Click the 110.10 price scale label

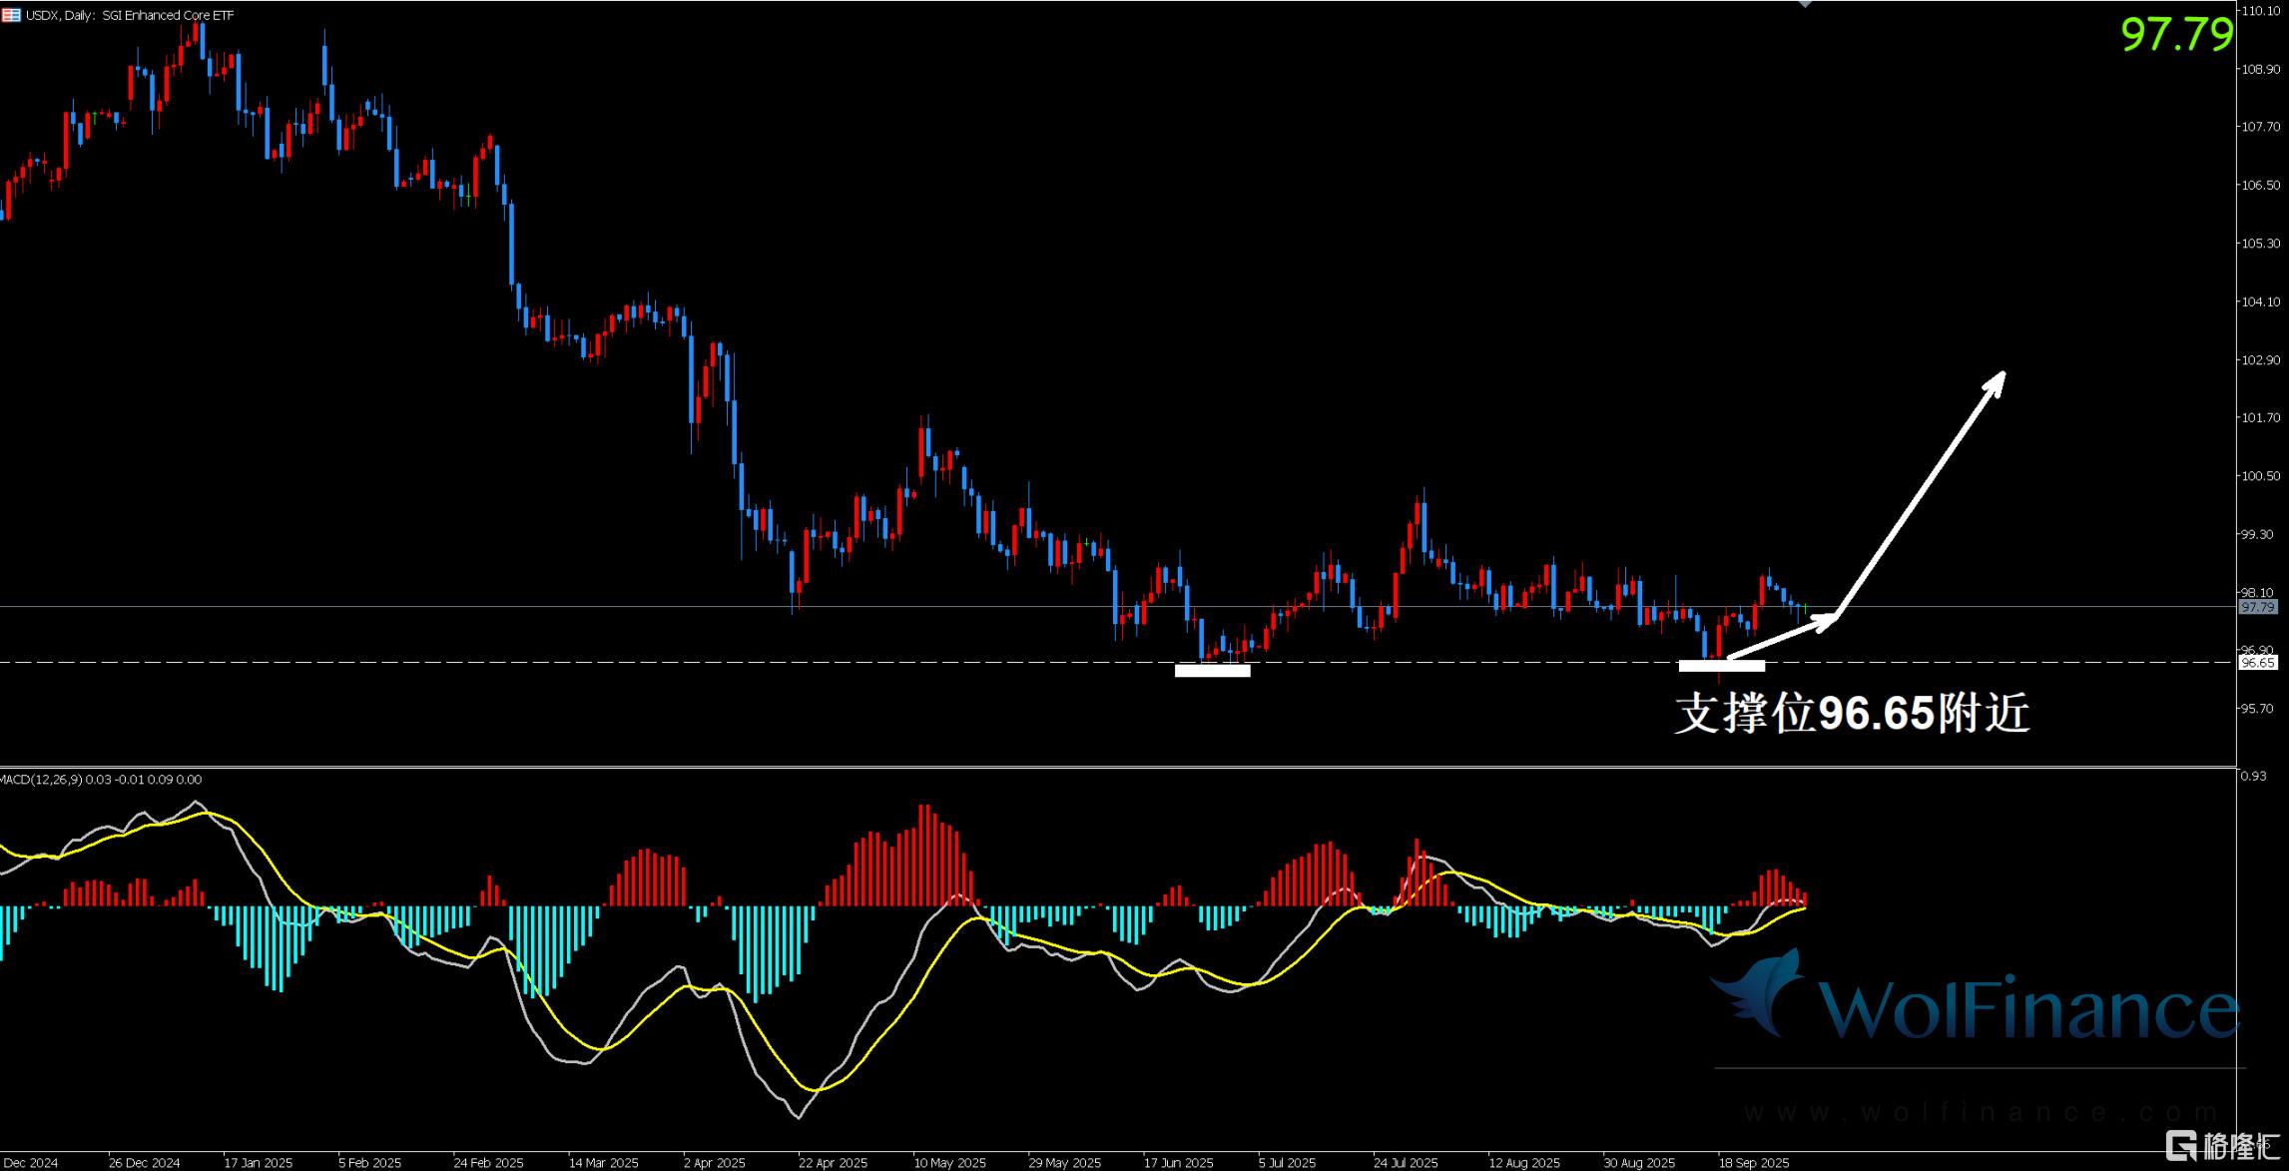click(x=2260, y=11)
